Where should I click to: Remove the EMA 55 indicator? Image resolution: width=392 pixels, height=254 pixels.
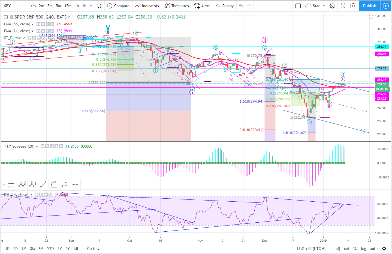(52, 24)
